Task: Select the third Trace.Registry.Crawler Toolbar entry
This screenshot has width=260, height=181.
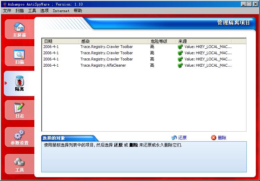Action: pos(107,59)
